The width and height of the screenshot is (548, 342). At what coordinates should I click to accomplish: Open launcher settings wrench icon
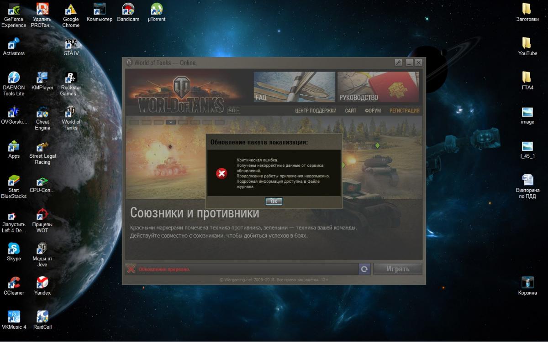pos(398,63)
